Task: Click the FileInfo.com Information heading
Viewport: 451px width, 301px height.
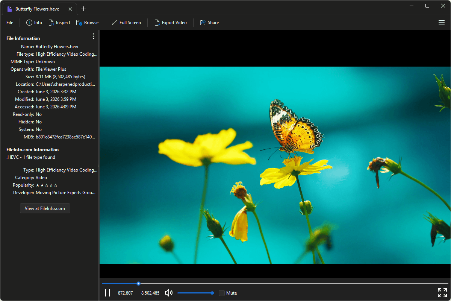Action: [x=33, y=150]
